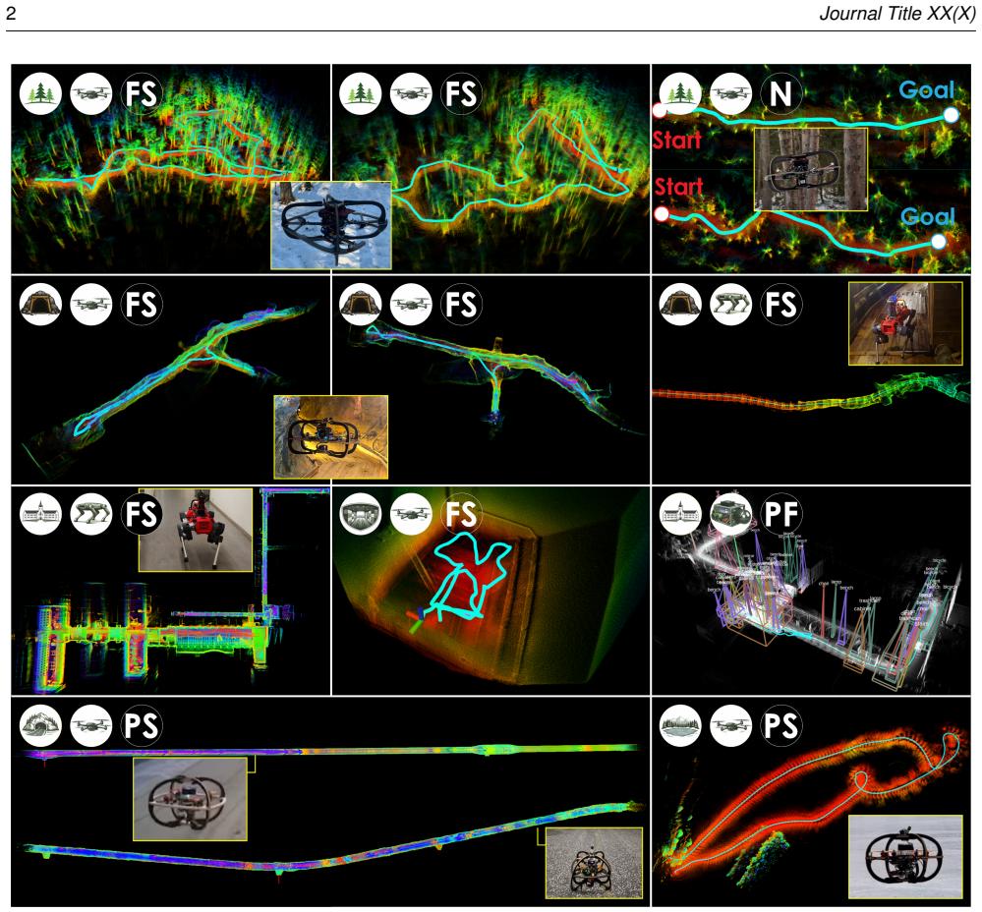Click the FS badge over the red-chamber trajectory

[x=462, y=514]
